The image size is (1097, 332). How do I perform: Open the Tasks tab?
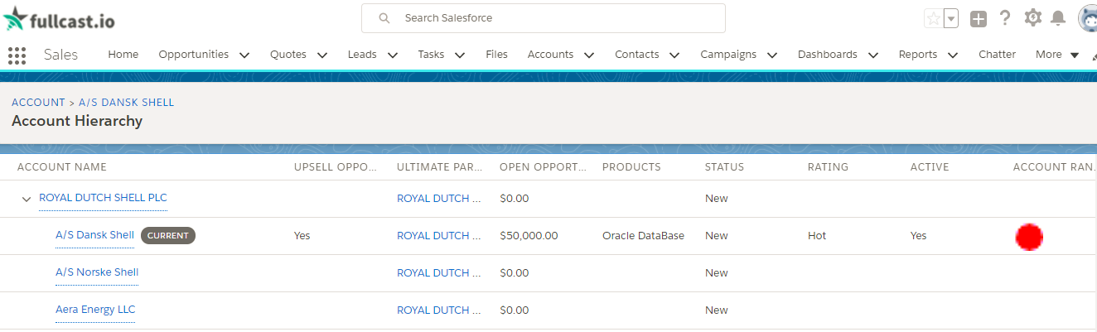click(x=431, y=55)
